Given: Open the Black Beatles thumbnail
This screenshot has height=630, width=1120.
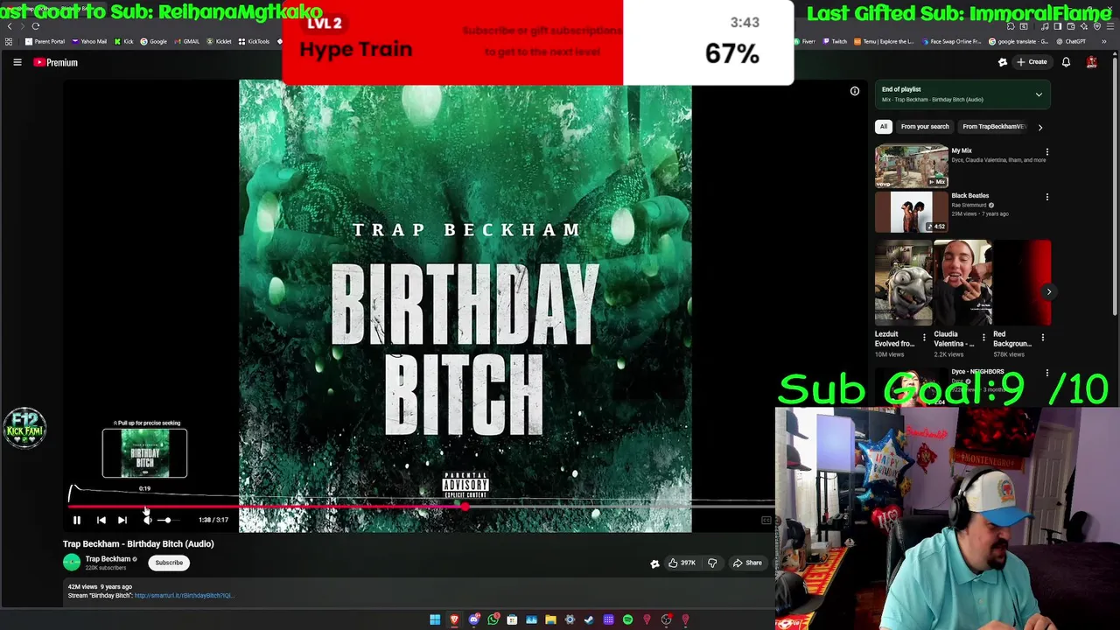Looking at the screenshot, I should point(911,212).
